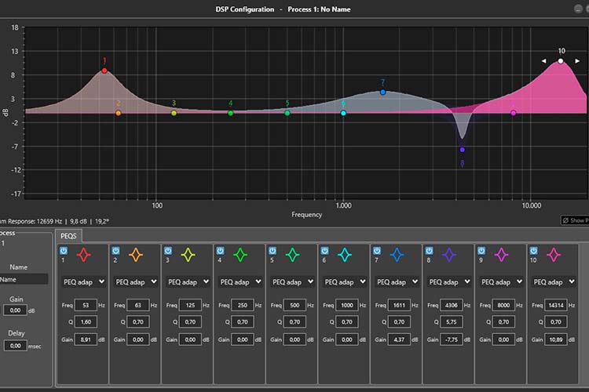Click the Show button under the graph

[x=575, y=220]
